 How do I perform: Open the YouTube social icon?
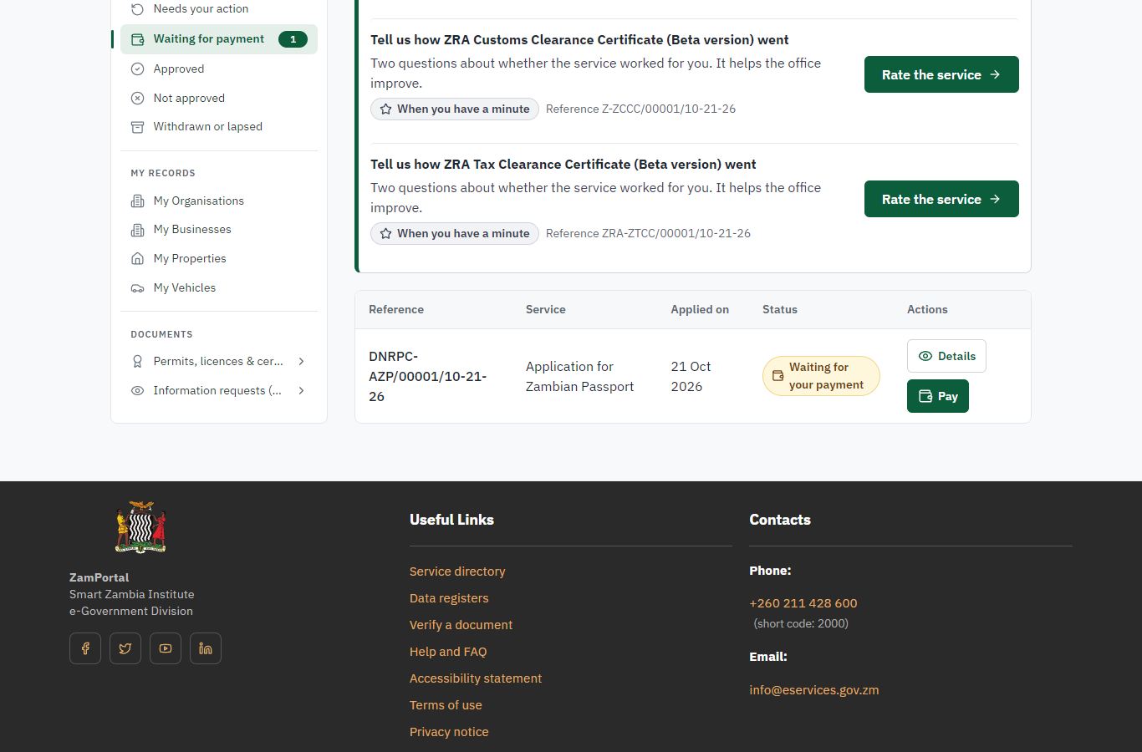166,648
